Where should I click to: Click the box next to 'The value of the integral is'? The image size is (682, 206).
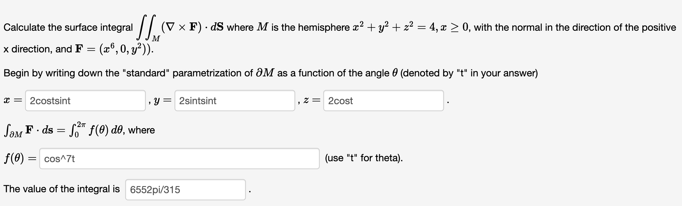click(185, 189)
